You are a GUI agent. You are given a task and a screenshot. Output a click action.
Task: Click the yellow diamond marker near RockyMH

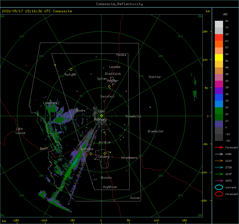(x=71, y=70)
